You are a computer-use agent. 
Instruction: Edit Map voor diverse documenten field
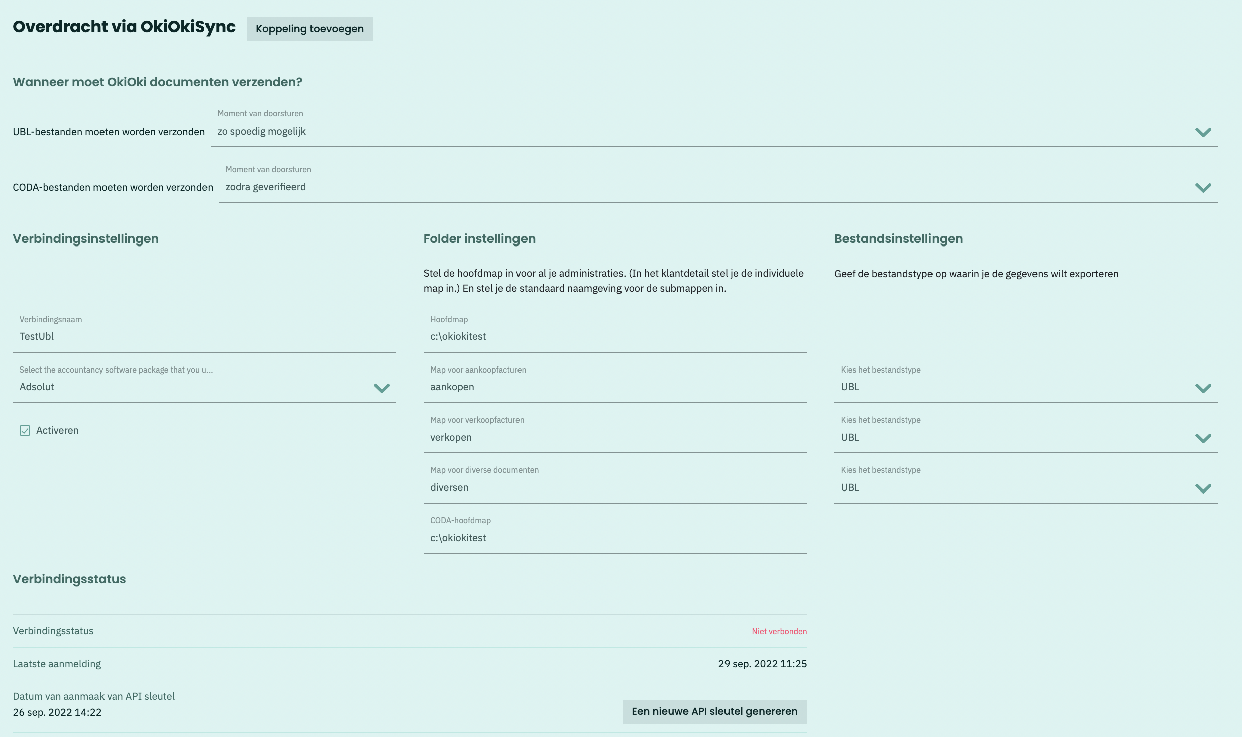point(615,483)
